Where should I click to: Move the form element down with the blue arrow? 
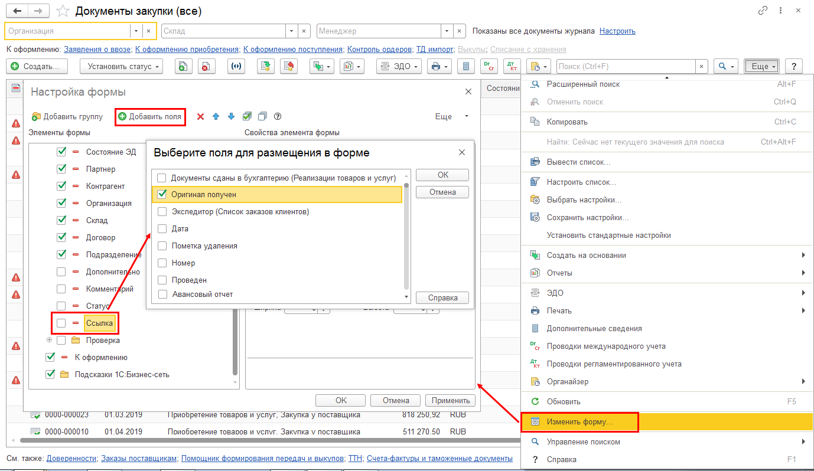pos(231,116)
